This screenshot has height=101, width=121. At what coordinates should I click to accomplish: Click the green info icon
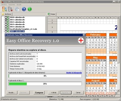point(30,9)
